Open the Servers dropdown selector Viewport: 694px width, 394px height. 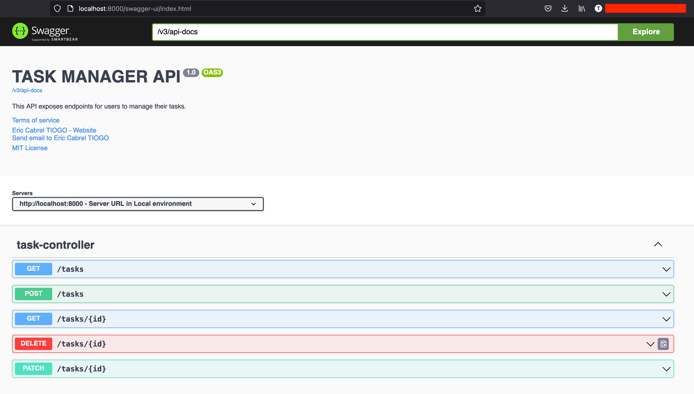pos(138,204)
